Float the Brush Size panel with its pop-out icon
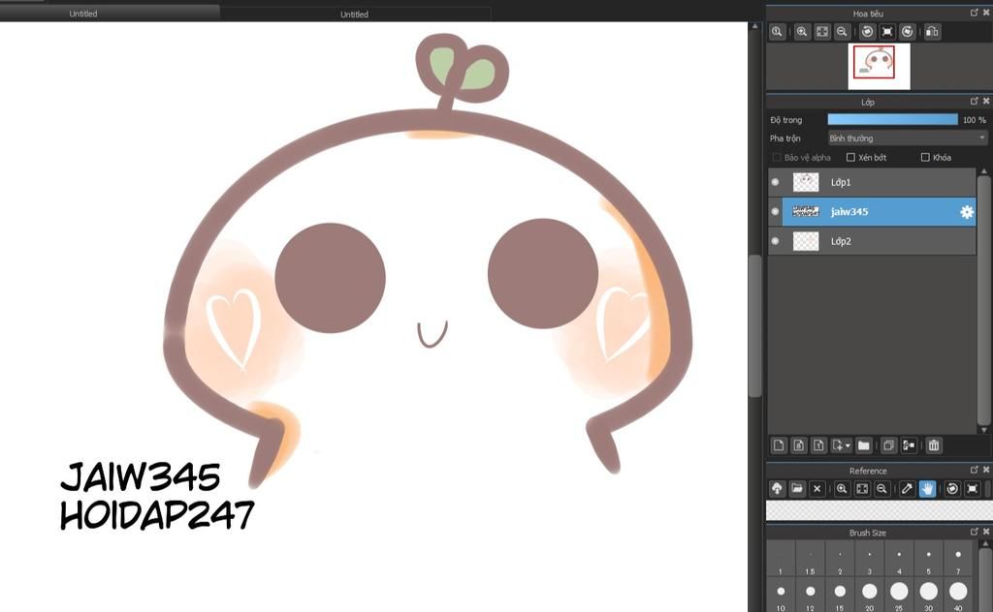Screen dimensions: 993x612 pyautogui.click(x=974, y=532)
